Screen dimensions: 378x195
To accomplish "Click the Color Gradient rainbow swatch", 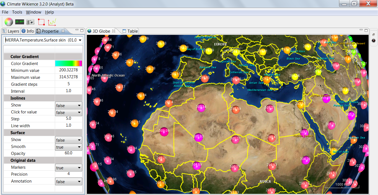I will coord(69,63).
